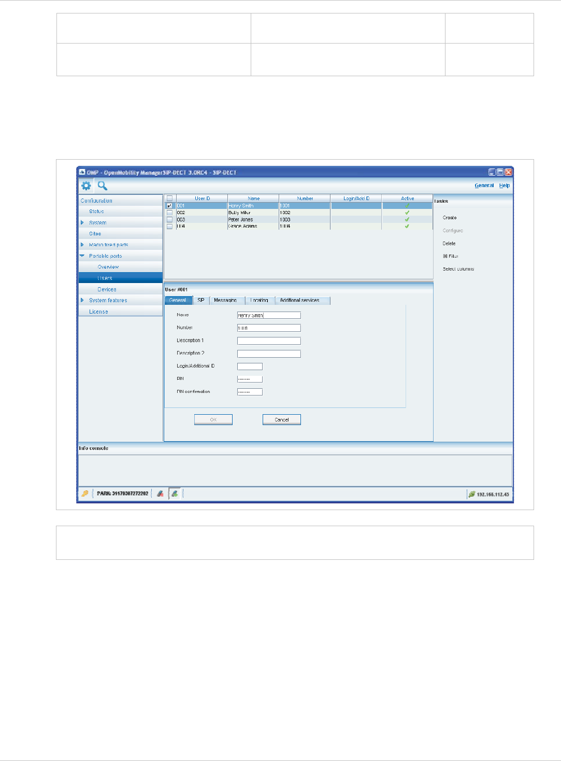The image size is (561, 761).
Task: Collapse the Portable parts node arrow
Action: coord(82,256)
